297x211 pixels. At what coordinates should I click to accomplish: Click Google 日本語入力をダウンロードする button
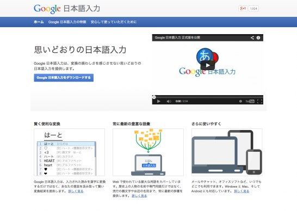[x=64, y=78]
